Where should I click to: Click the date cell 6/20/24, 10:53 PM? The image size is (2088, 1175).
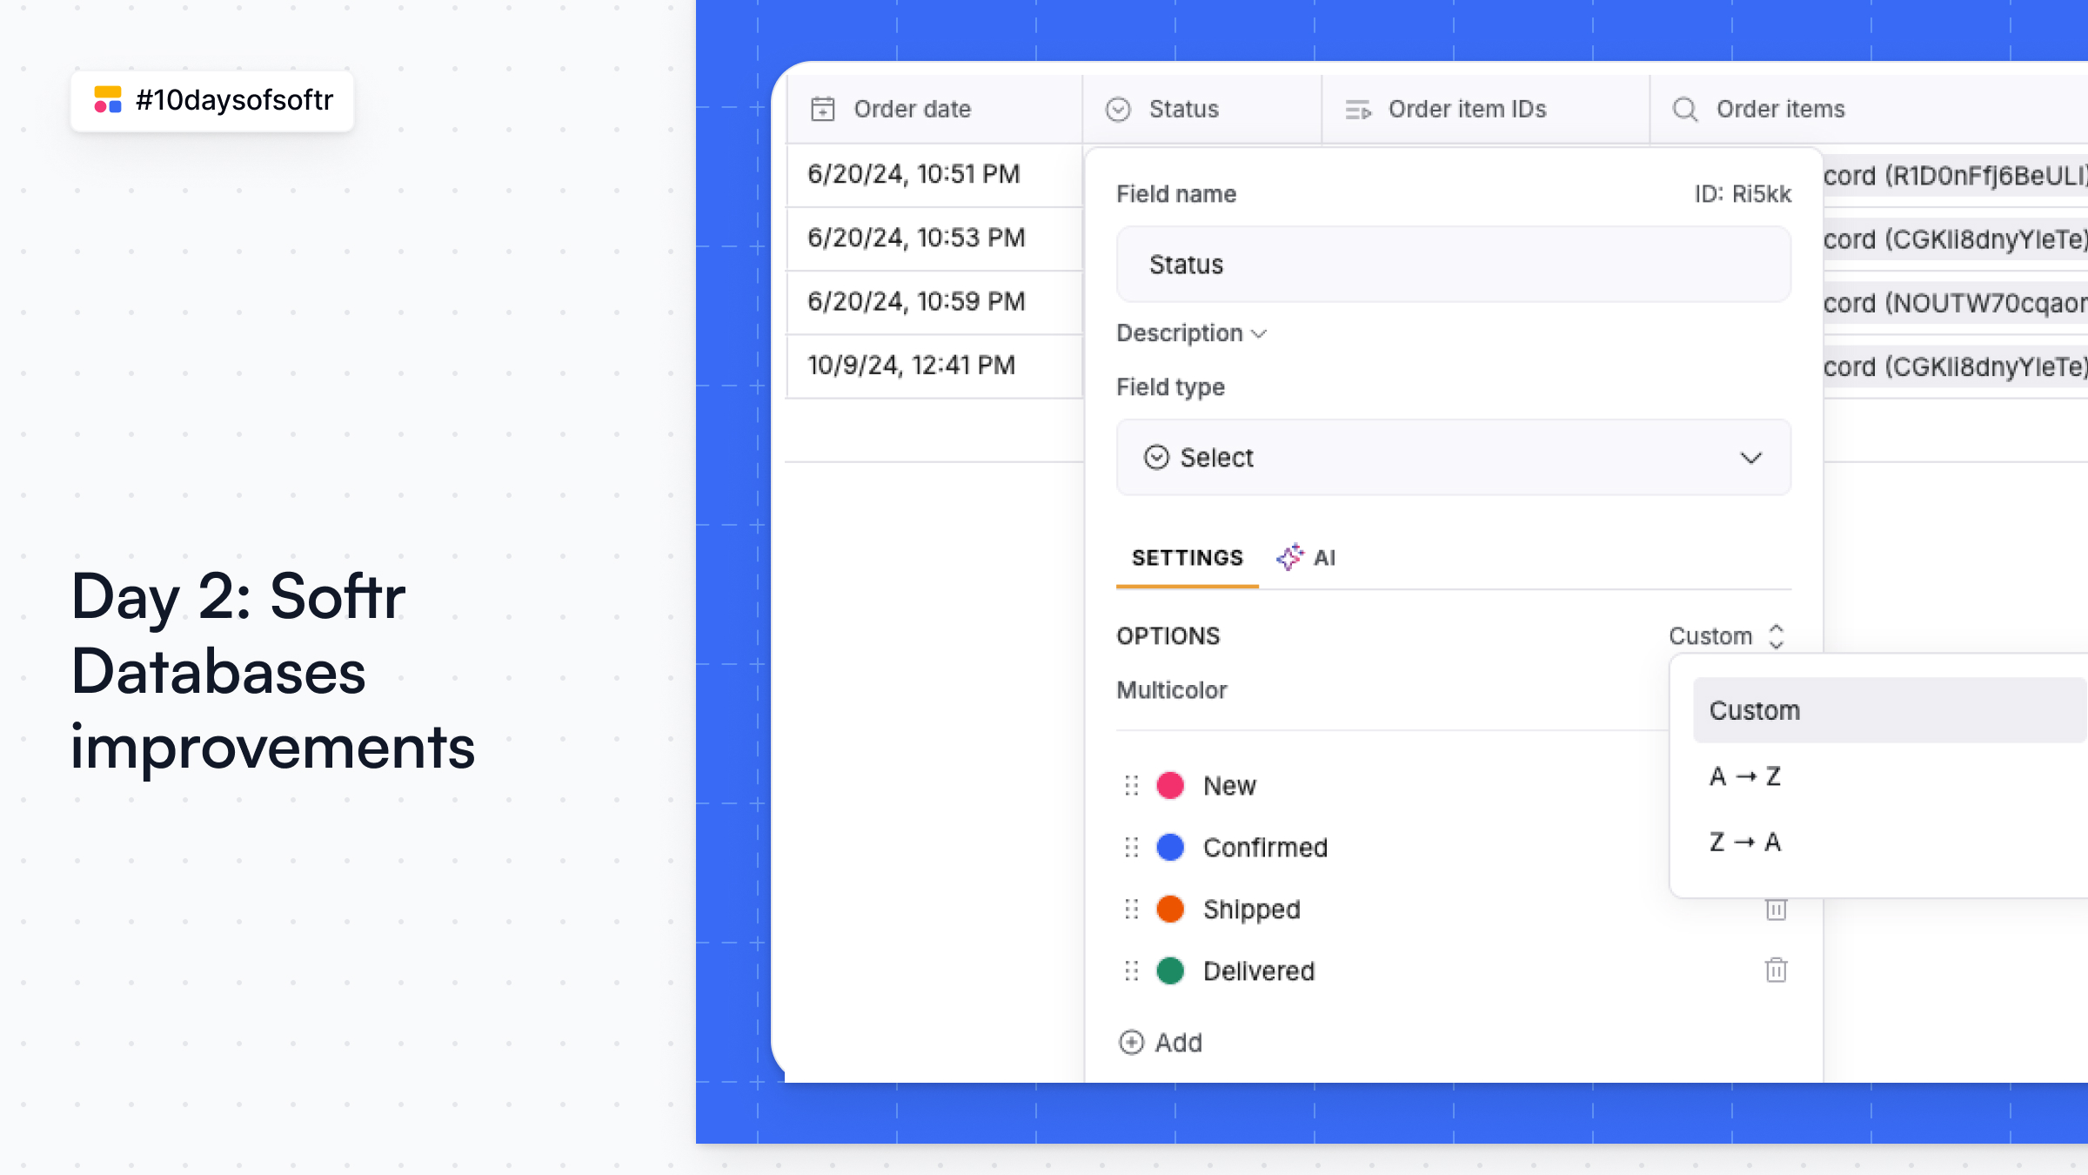point(934,238)
